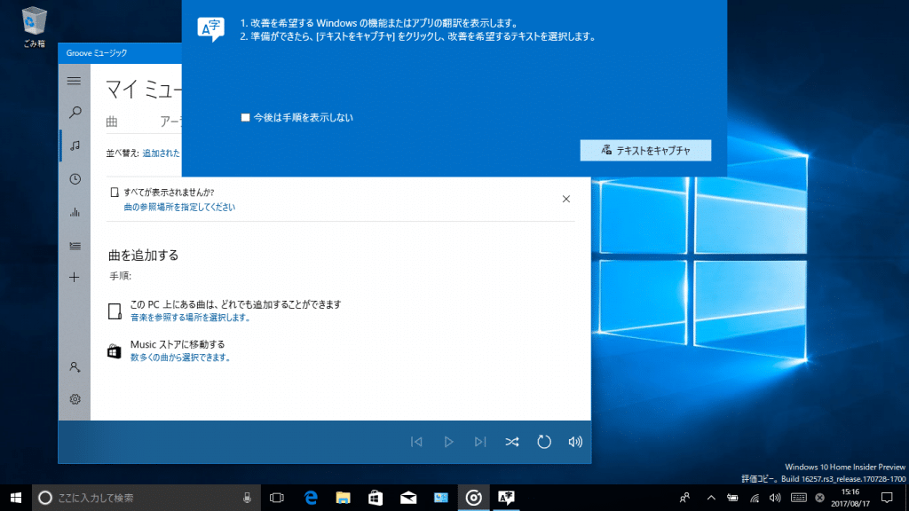Viewport: 909px width, 511px height.
Task: Open the playlists icon in Groove sidebar
Action: (x=75, y=246)
